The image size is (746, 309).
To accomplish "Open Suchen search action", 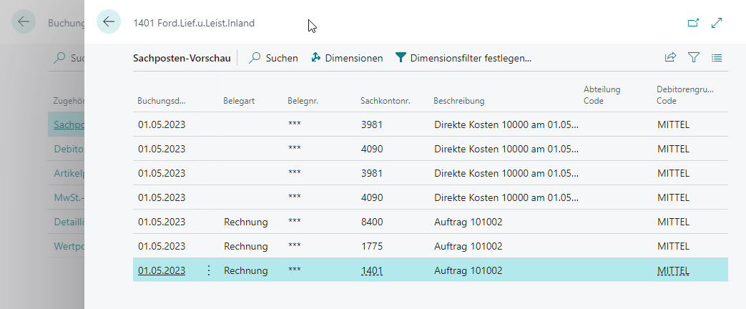I will point(273,58).
